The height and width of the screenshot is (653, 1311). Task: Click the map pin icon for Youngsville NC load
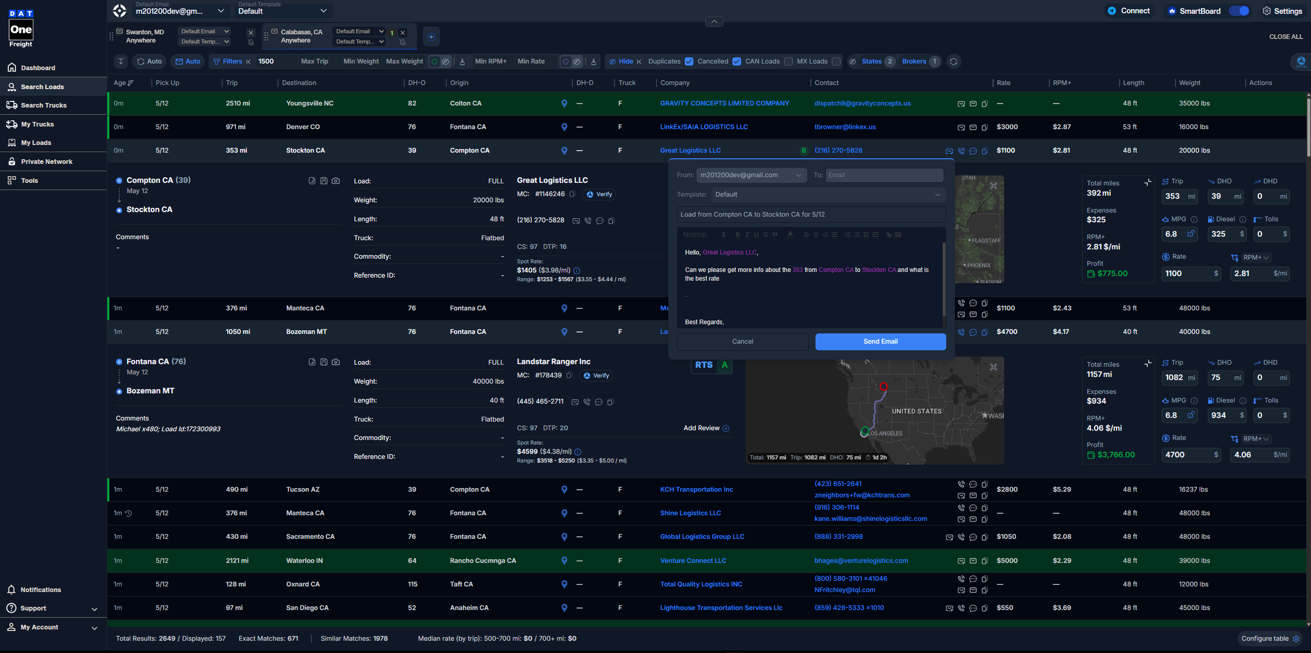tap(564, 104)
